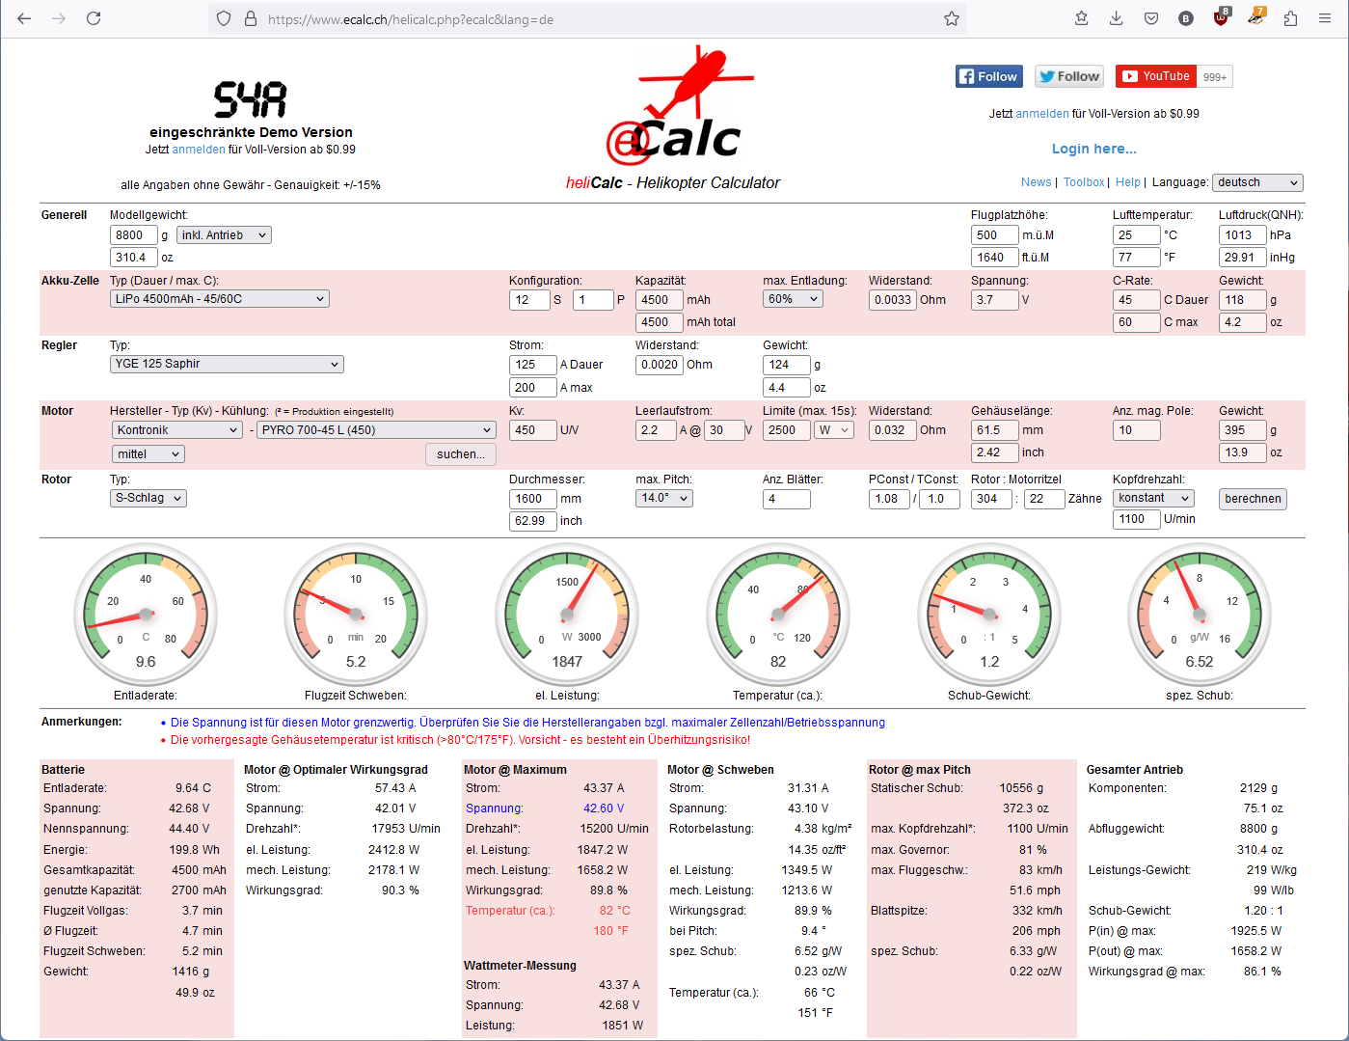Click the YouTube subscribe button
Screen dimensions: 1349x1041
pyautogui.click(x=1155, y=76)
